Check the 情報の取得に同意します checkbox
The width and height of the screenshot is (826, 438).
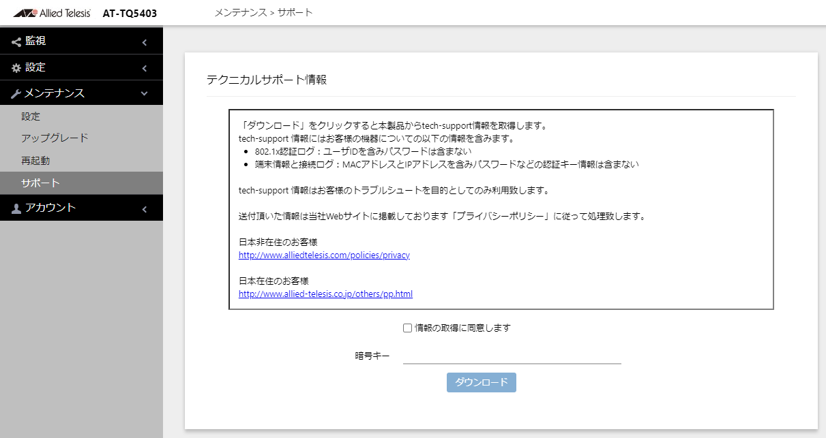point(407,328)
